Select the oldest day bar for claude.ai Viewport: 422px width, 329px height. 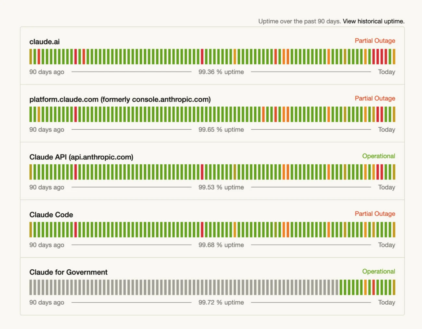coord(31,56)
